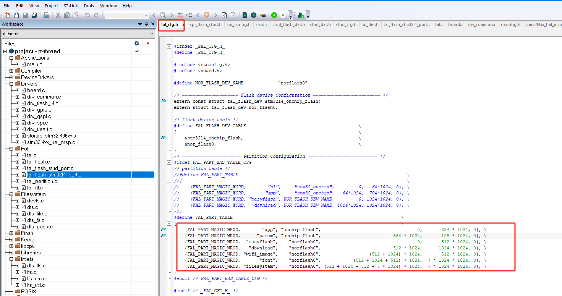Expand the Compiler folder
Image resolution: width=562 pixels, height=296 pixels.
pyautogui.click(x=11, y=71)
